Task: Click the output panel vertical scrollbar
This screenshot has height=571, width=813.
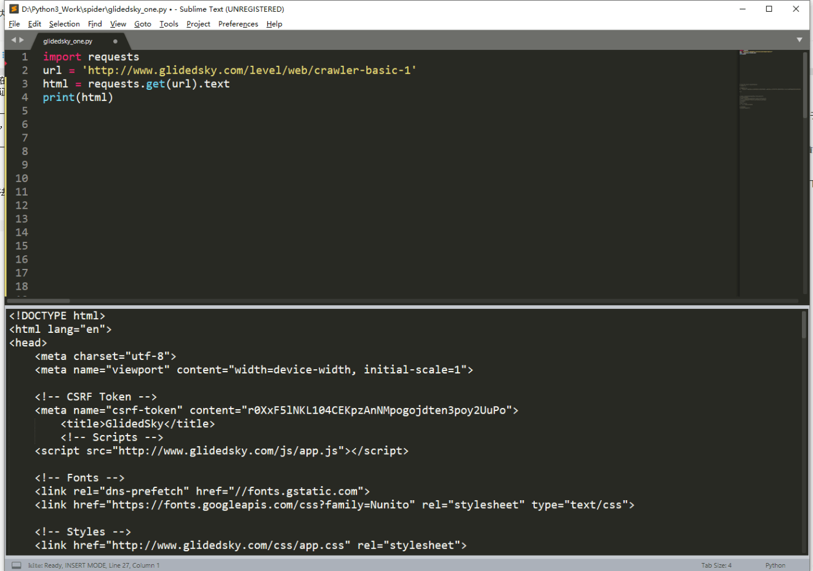Action: 804,324
